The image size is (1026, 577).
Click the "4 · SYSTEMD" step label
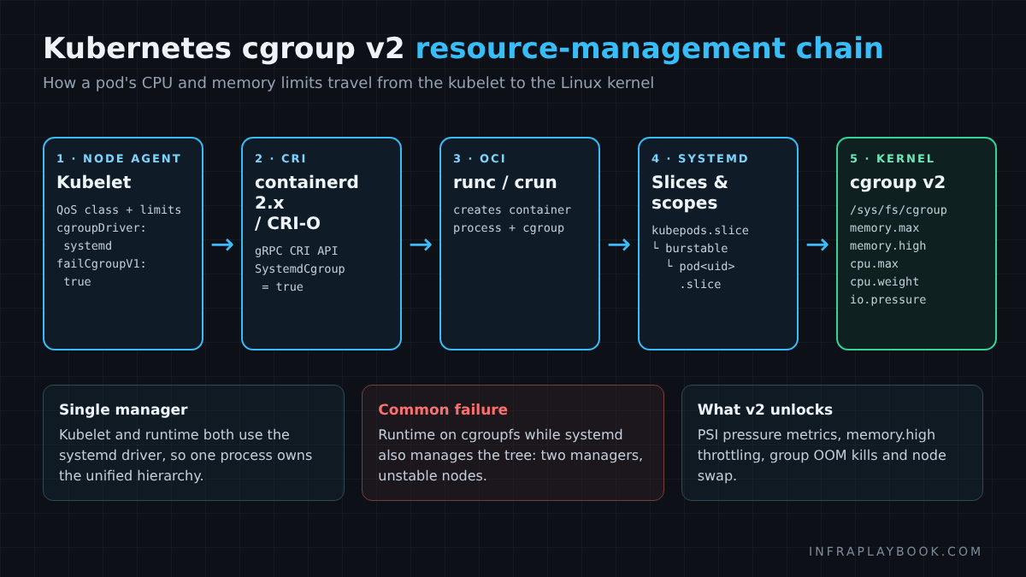pos(700,158)
